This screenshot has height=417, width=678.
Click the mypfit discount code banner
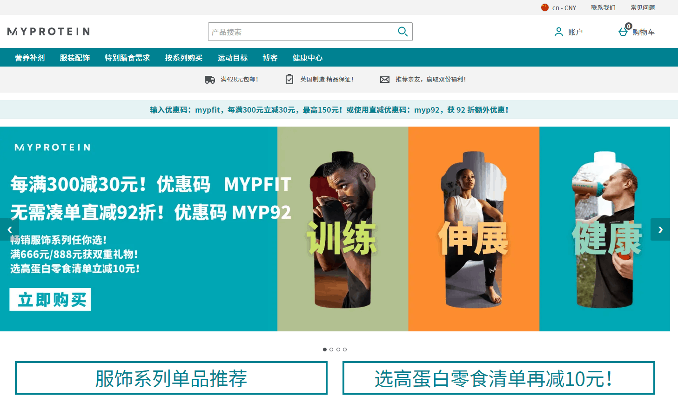coord(329,110)
